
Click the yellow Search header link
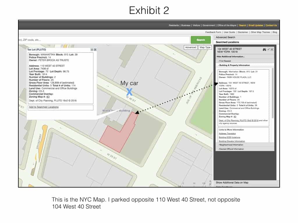[242, 26]
